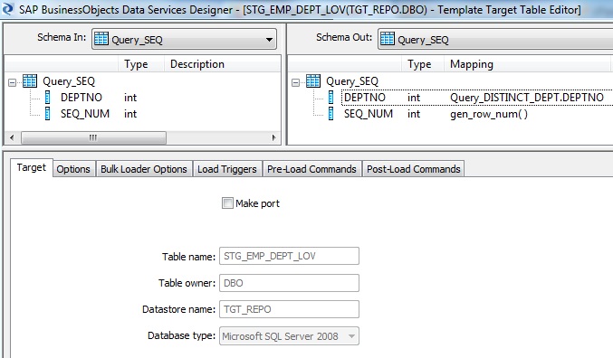
Task: Select SEQ_NUM row in Schema In
Action: 85,114
